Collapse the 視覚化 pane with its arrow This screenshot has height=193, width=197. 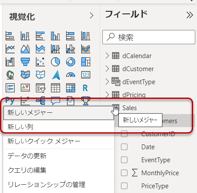pos(92,16)
